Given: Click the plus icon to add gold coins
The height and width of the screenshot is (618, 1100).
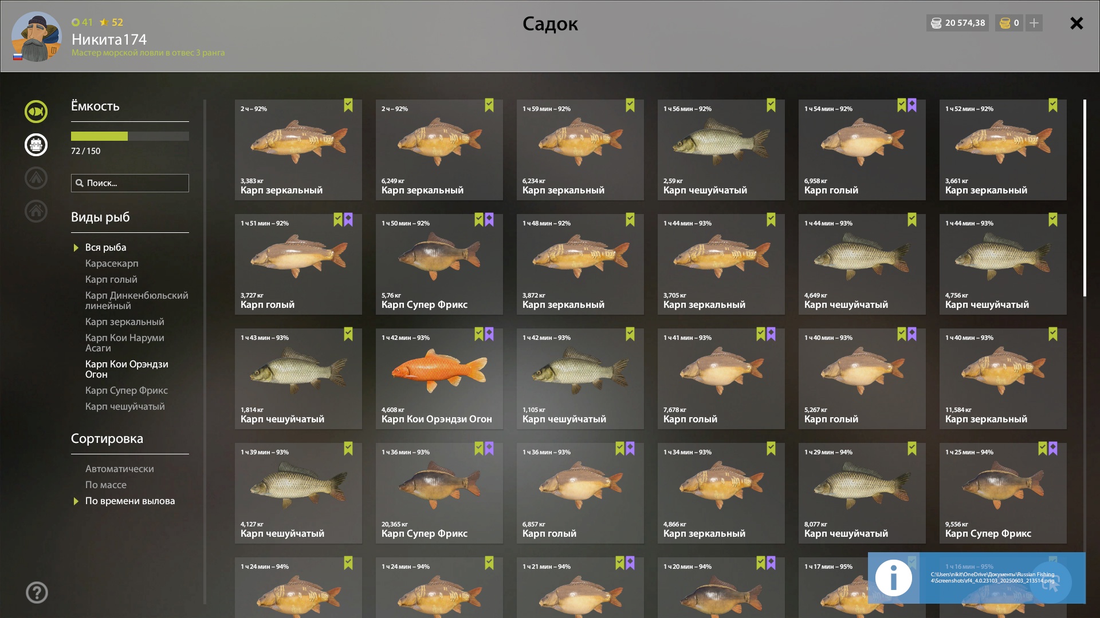Looking at the screenshot, I should [1034, 23].
